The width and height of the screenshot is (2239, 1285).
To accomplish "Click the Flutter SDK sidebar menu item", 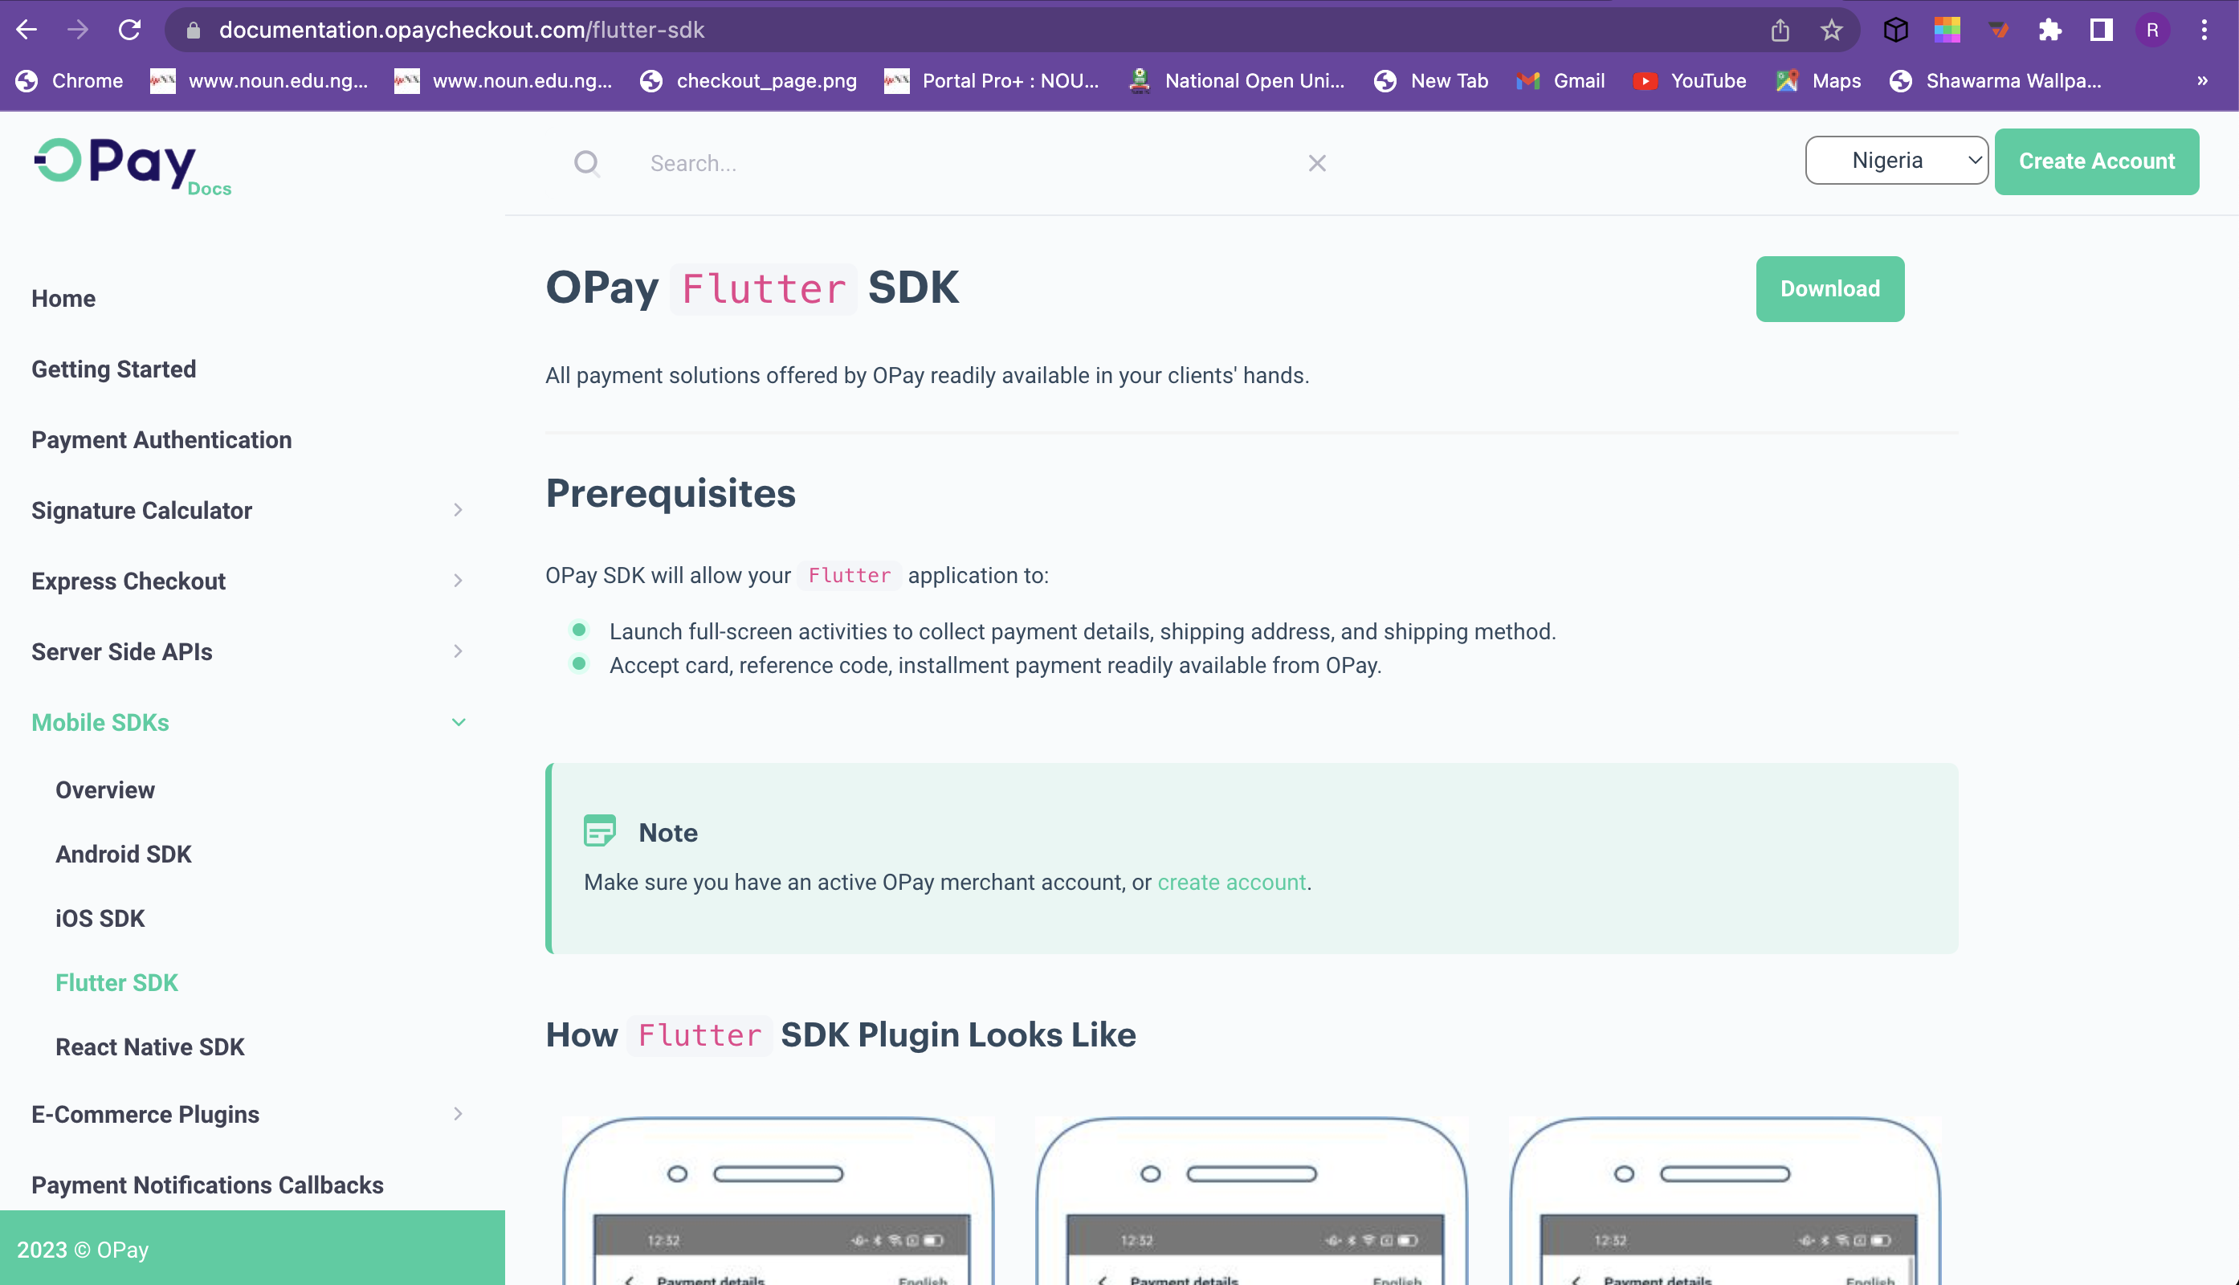I will (x=117, y=982).
